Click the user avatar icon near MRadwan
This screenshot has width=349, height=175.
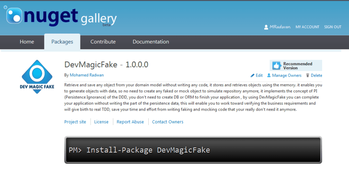[266, 27]
